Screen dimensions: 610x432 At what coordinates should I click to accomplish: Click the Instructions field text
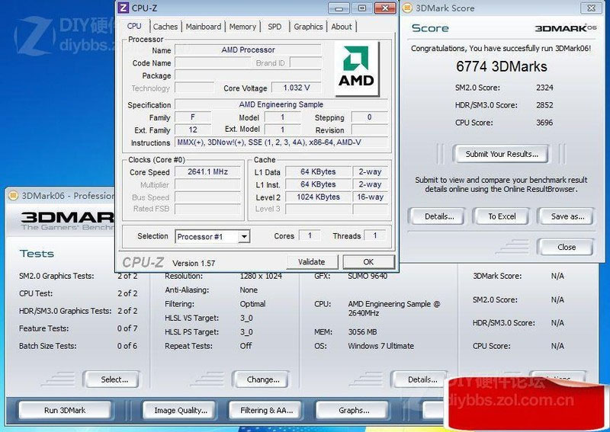pos(281,142)
